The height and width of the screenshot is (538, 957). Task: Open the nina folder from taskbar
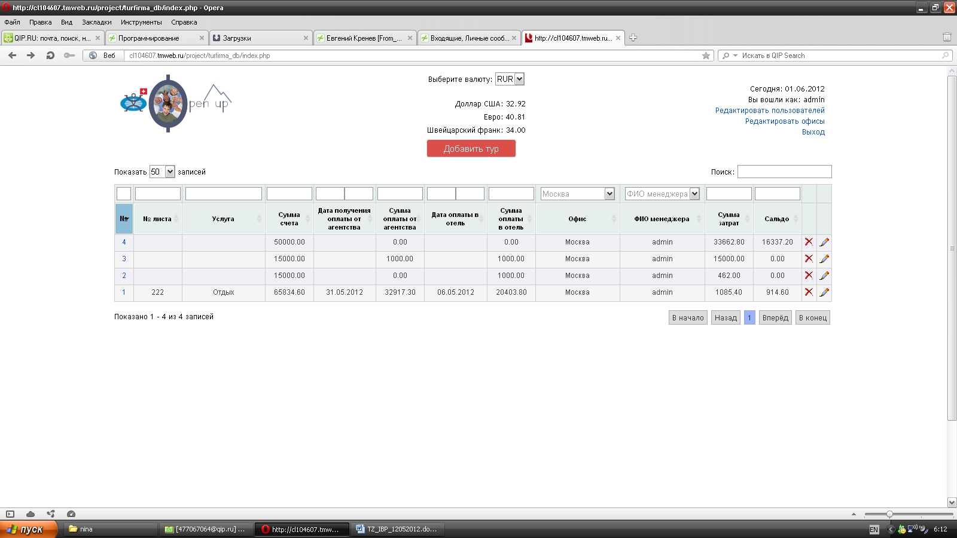(111, 529)
